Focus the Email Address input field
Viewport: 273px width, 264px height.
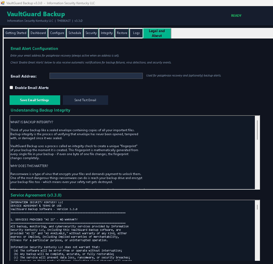point(96,76)
